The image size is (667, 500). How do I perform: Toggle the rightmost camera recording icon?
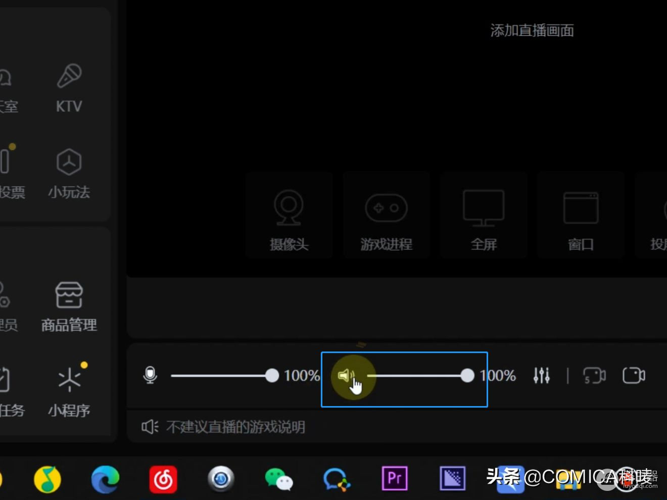(x=634, y=375)
